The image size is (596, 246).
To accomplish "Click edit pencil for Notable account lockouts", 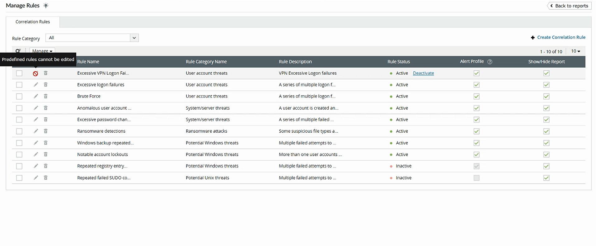I will (x=36, y=154).
